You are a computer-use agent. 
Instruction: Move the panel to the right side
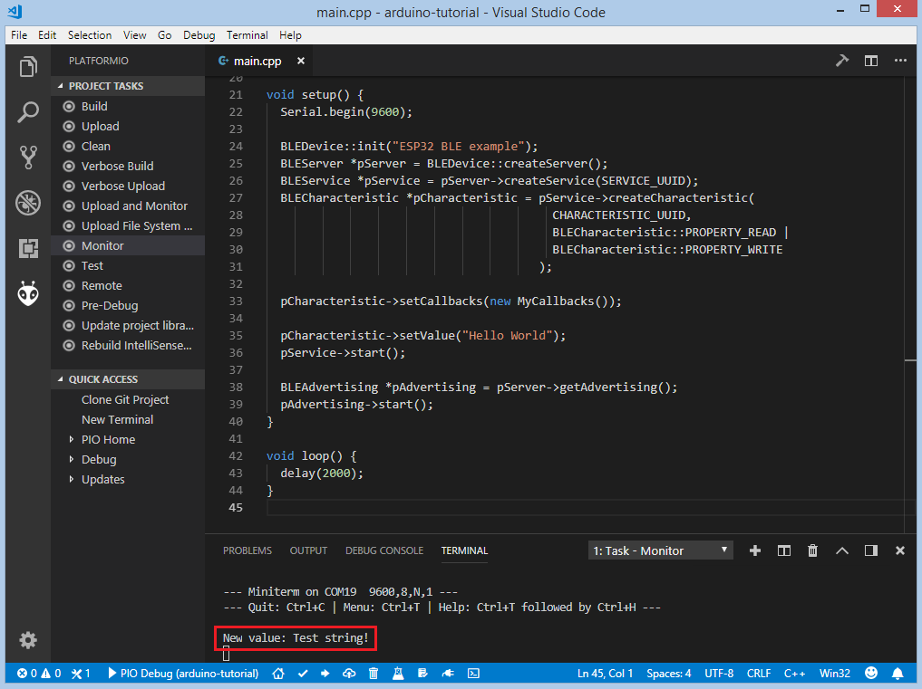pos(871,550)
